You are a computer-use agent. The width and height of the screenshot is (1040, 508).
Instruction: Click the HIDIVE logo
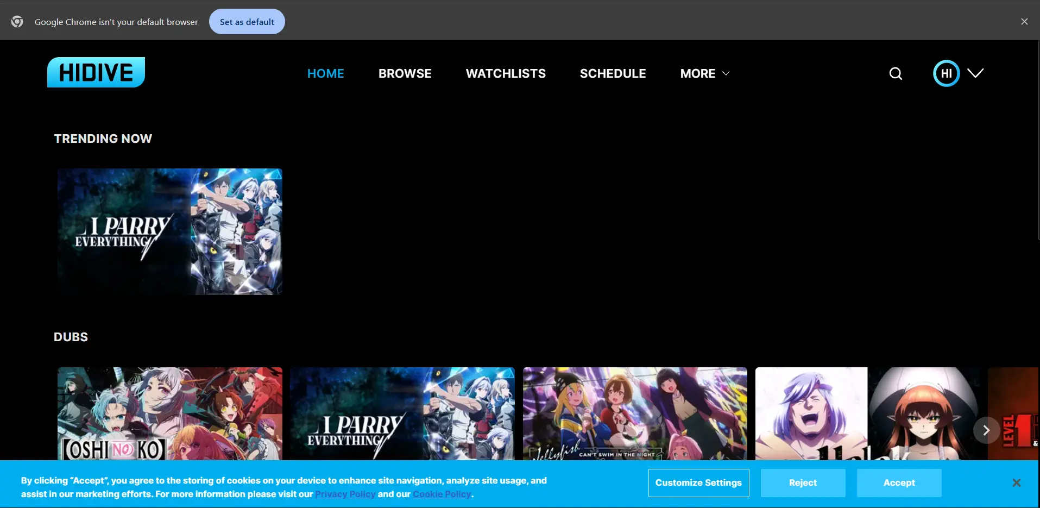[x=96, y=72]
